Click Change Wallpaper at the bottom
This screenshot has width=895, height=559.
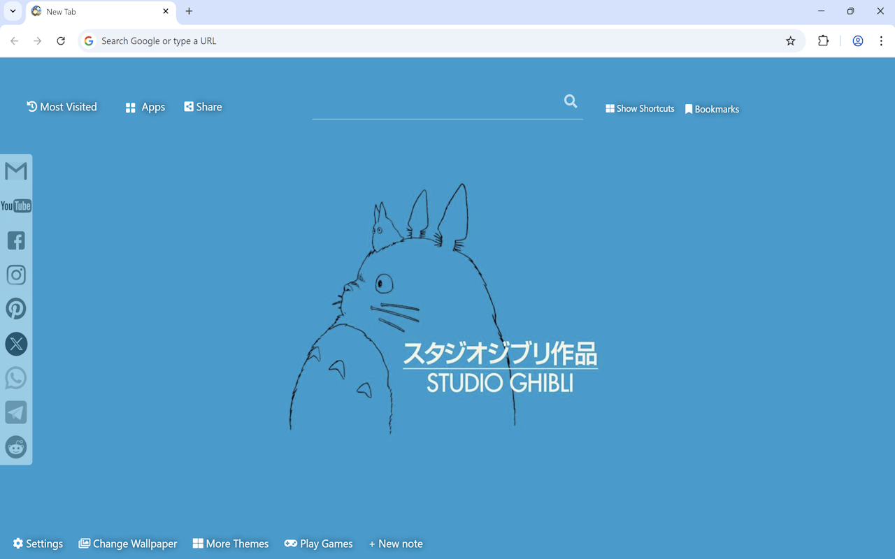tap(128, 544)
